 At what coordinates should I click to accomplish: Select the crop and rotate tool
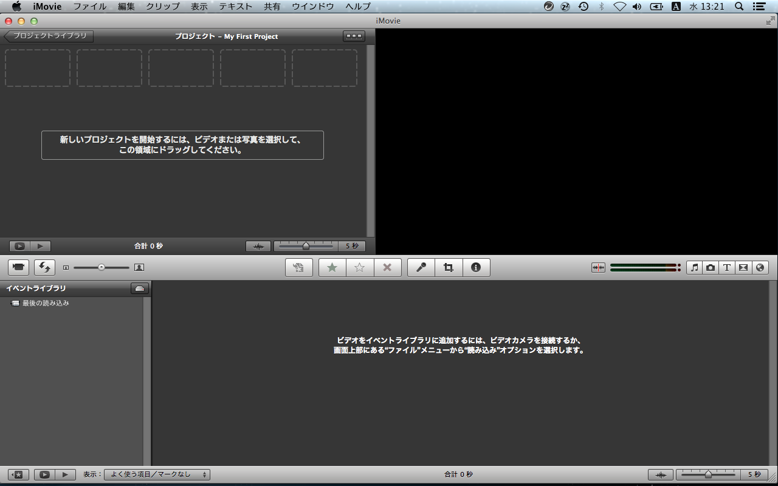click(x=449, y=267)
